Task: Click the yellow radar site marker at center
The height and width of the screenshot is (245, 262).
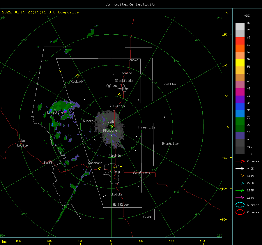Action: click(111, 127)
